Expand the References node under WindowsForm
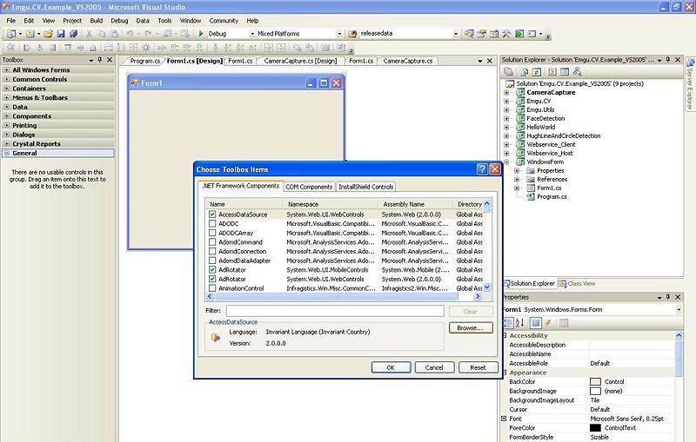696x442 pixels. tap(517, 180)
